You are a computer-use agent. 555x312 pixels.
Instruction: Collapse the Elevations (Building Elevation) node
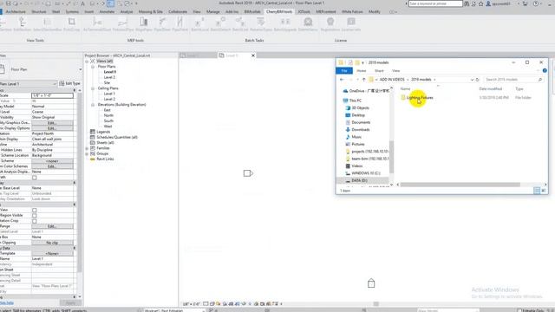(x=93, y=105)
